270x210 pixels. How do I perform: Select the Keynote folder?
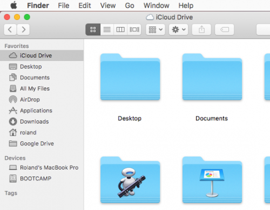pos(212,180)
